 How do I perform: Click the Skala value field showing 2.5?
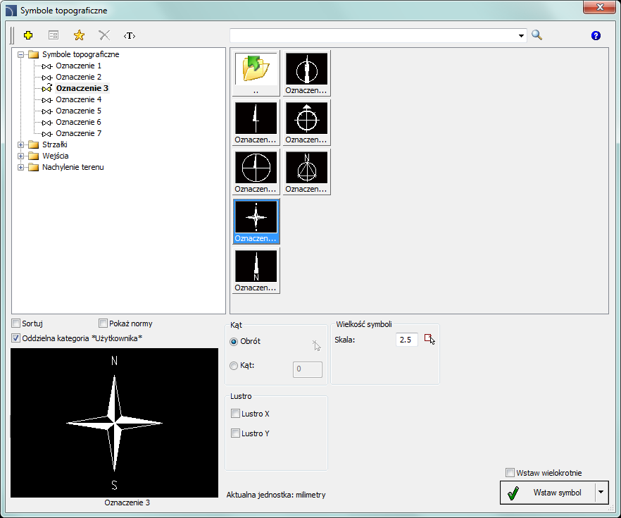407,340
